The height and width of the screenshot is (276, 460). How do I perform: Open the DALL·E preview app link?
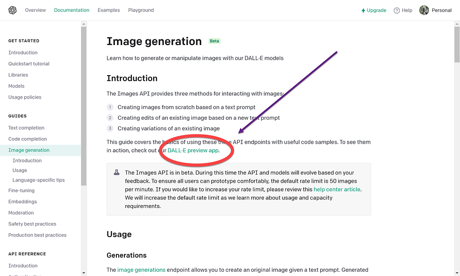(x=193, y=151)
